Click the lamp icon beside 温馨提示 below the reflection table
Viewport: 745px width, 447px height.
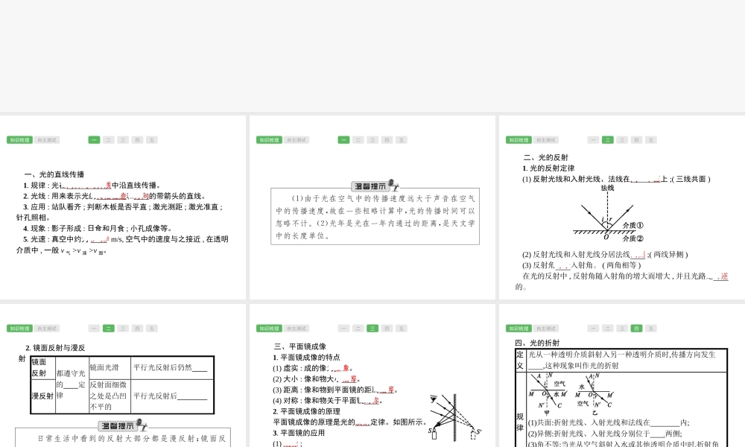tap(142, 423)
